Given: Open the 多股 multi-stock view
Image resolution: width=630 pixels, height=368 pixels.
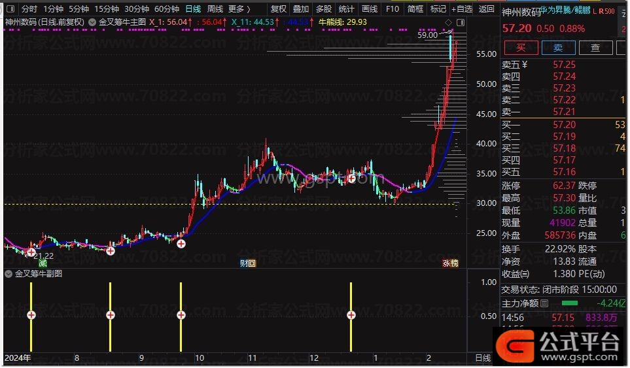Looking at the screenshot, I should coord(323,9).
